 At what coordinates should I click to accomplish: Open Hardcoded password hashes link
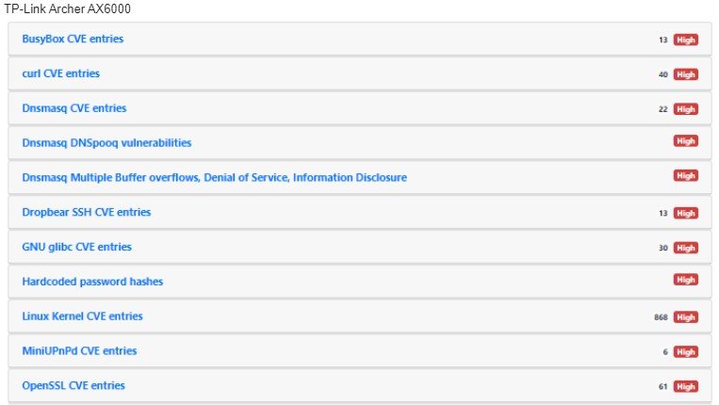pyautogui.click(x=92, y=282)
